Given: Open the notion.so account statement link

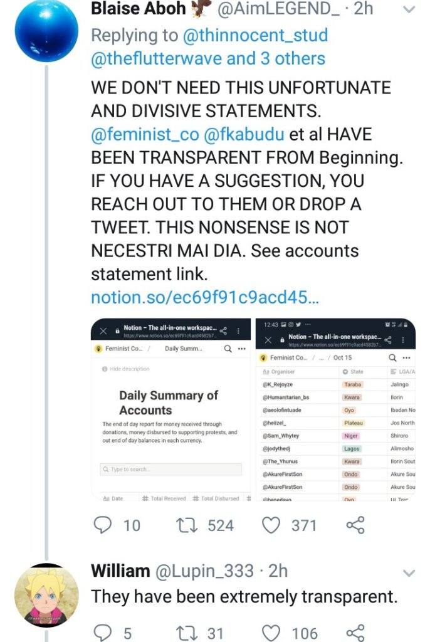Looking at the screenshot, I should click(x=204, y=297).
